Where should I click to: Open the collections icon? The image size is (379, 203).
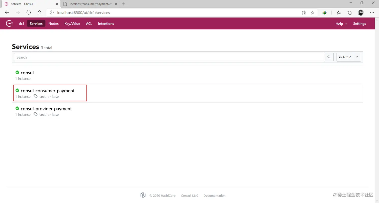click(350, 13)
